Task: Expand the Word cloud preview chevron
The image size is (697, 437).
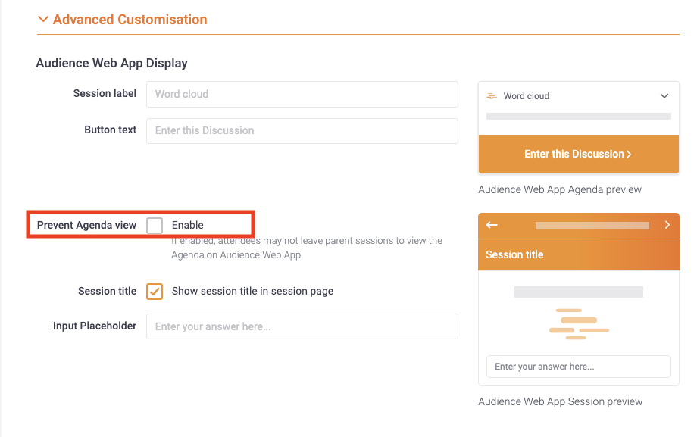Action: tap(664, 96)
